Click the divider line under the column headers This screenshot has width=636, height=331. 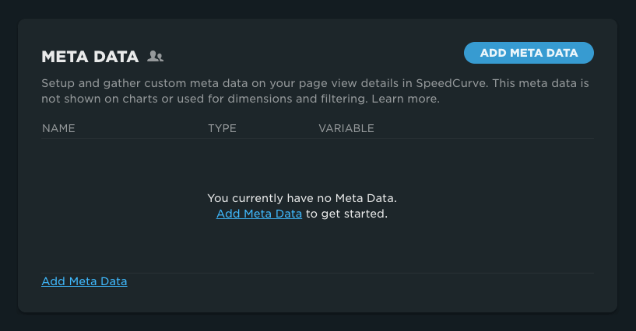318,139
